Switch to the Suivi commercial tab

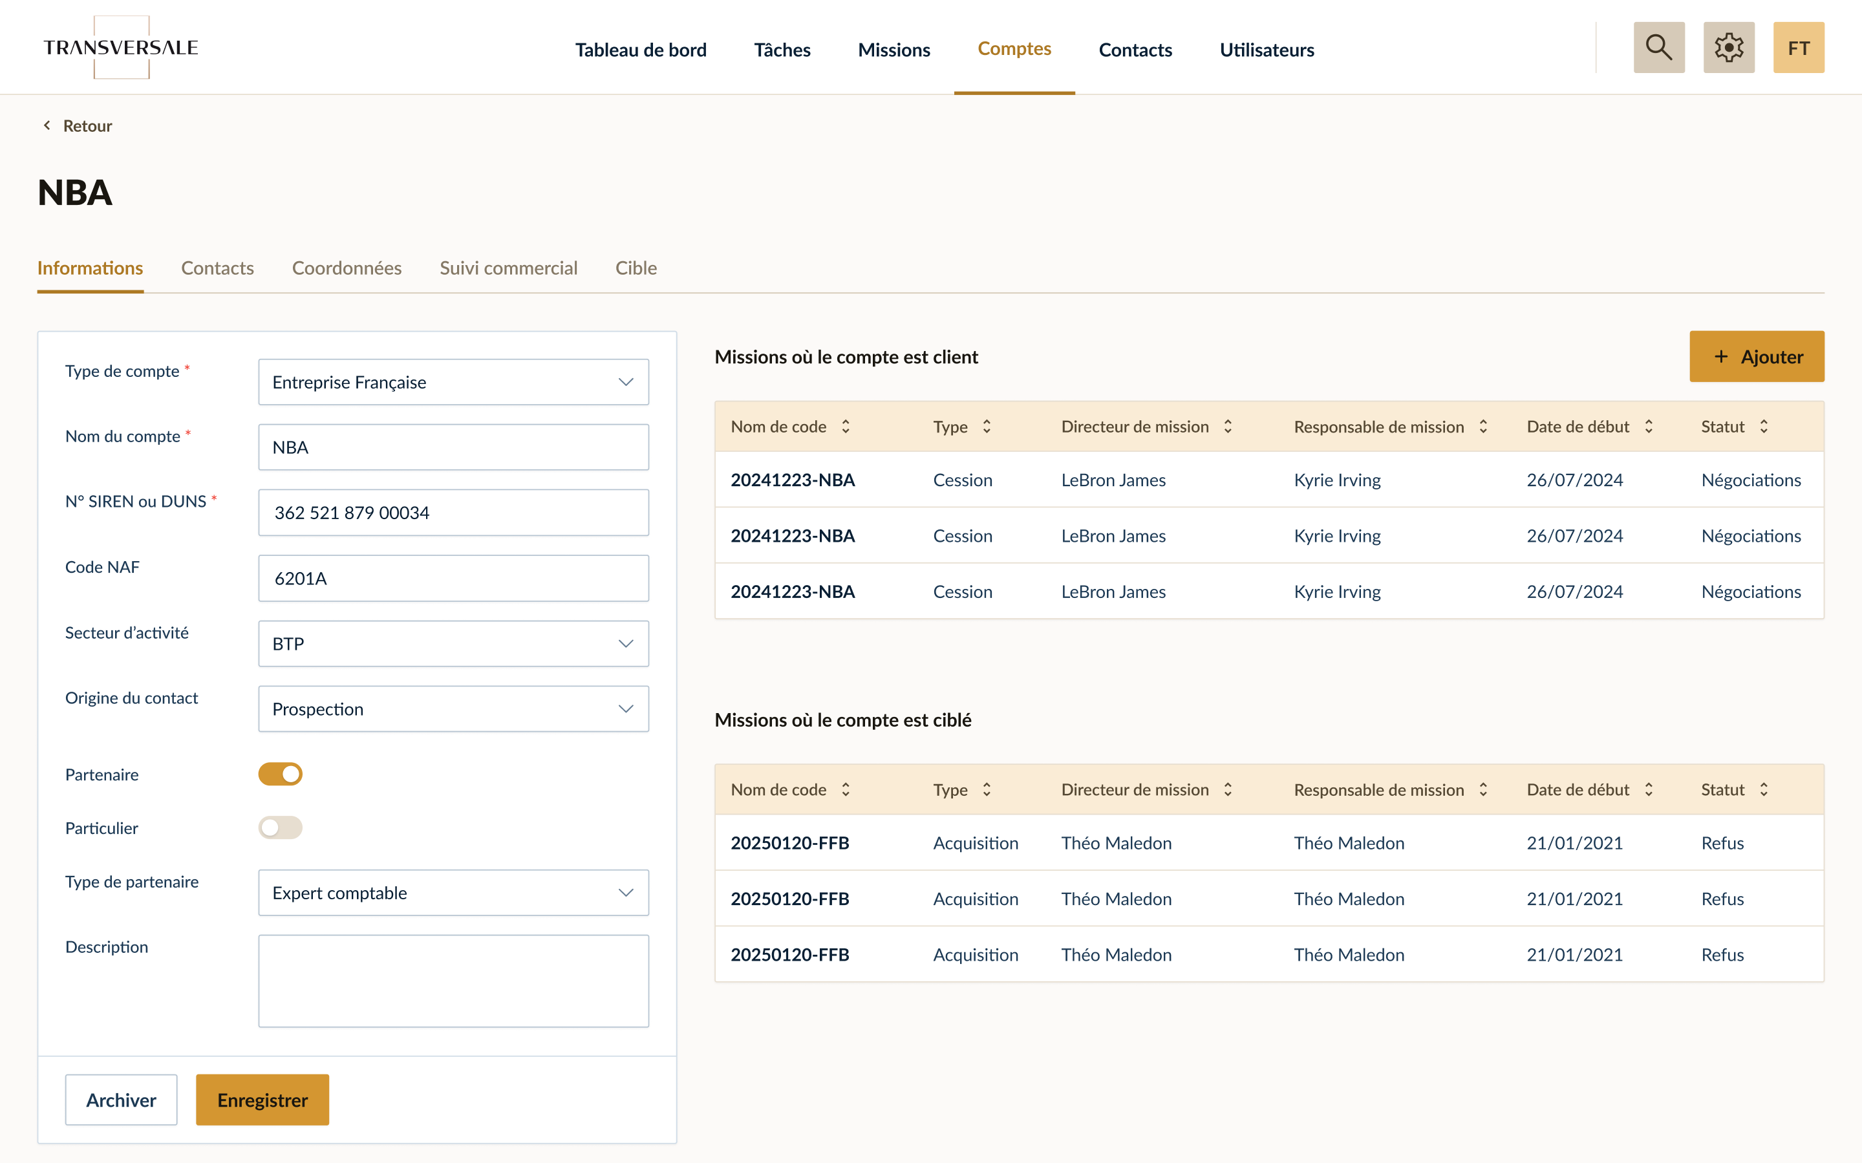(x=508, y=268)
